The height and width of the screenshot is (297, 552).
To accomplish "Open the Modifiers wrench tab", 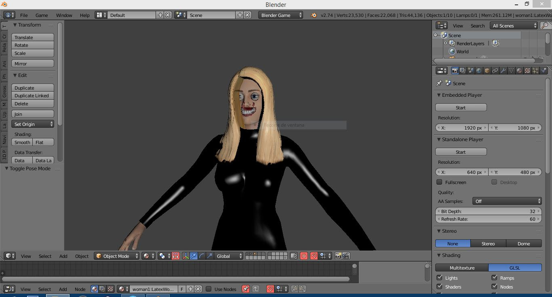I will [503, 71].
